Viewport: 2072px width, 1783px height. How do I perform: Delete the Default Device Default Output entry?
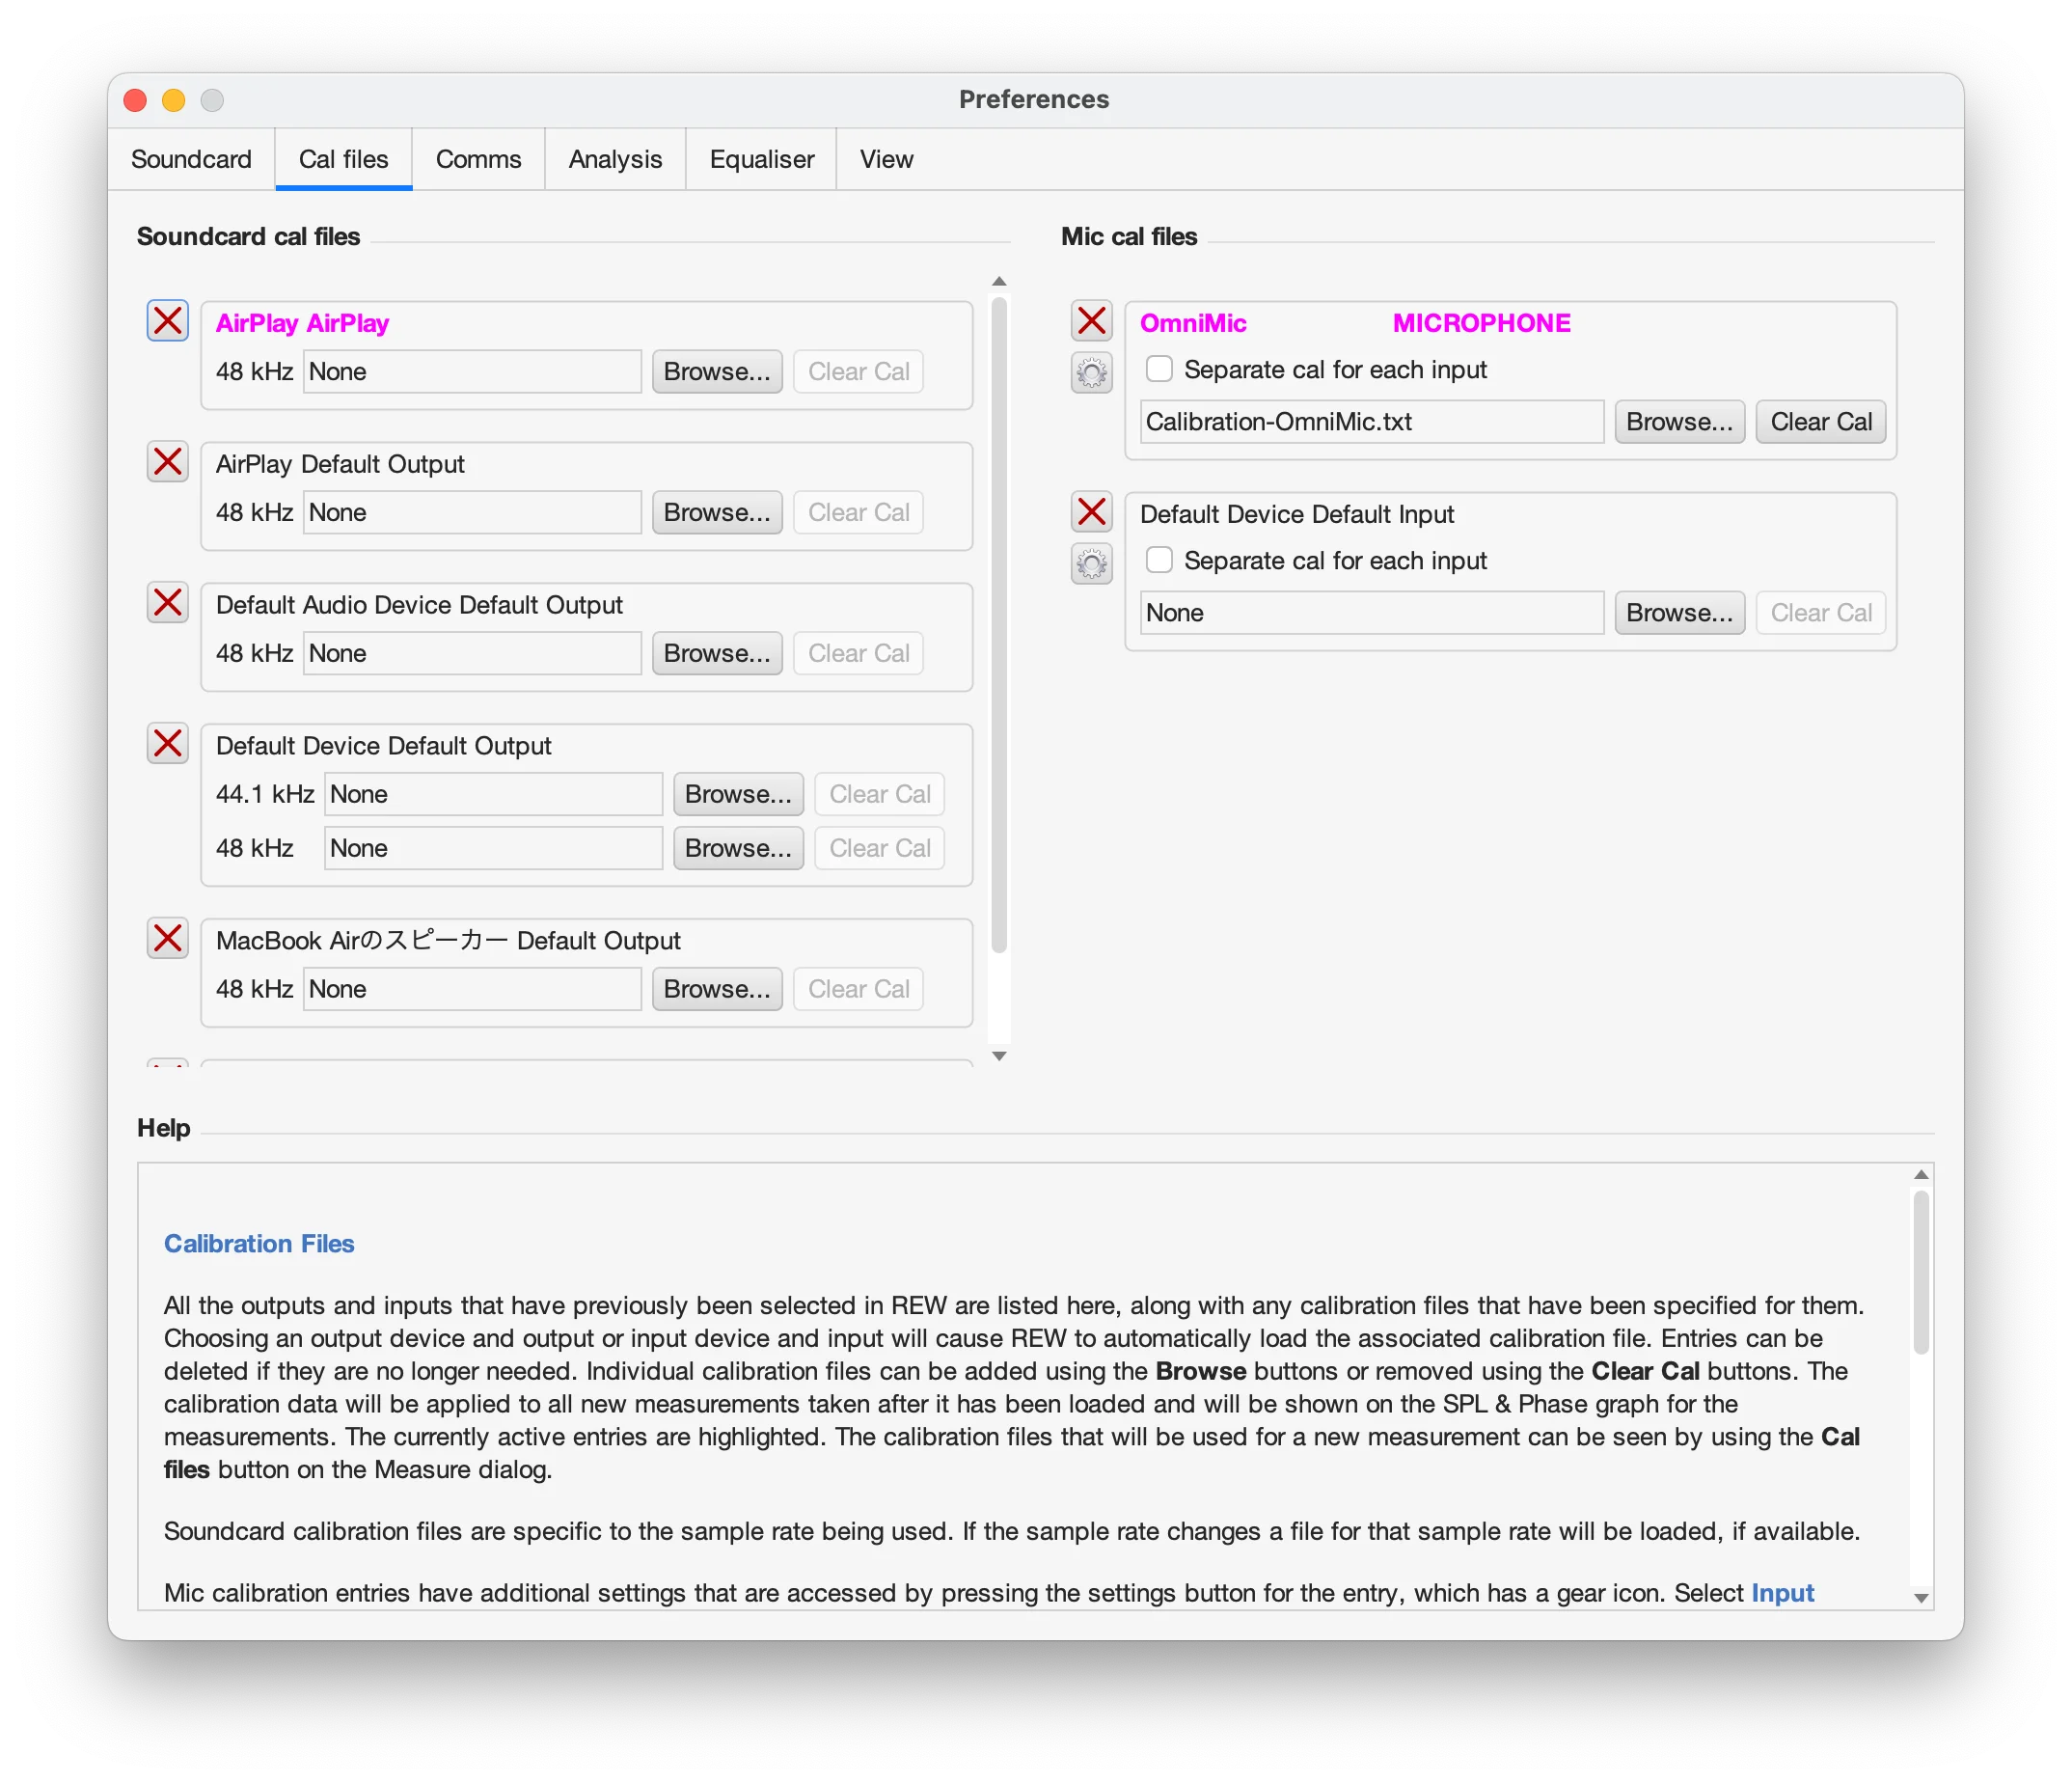tap(167, 744)
